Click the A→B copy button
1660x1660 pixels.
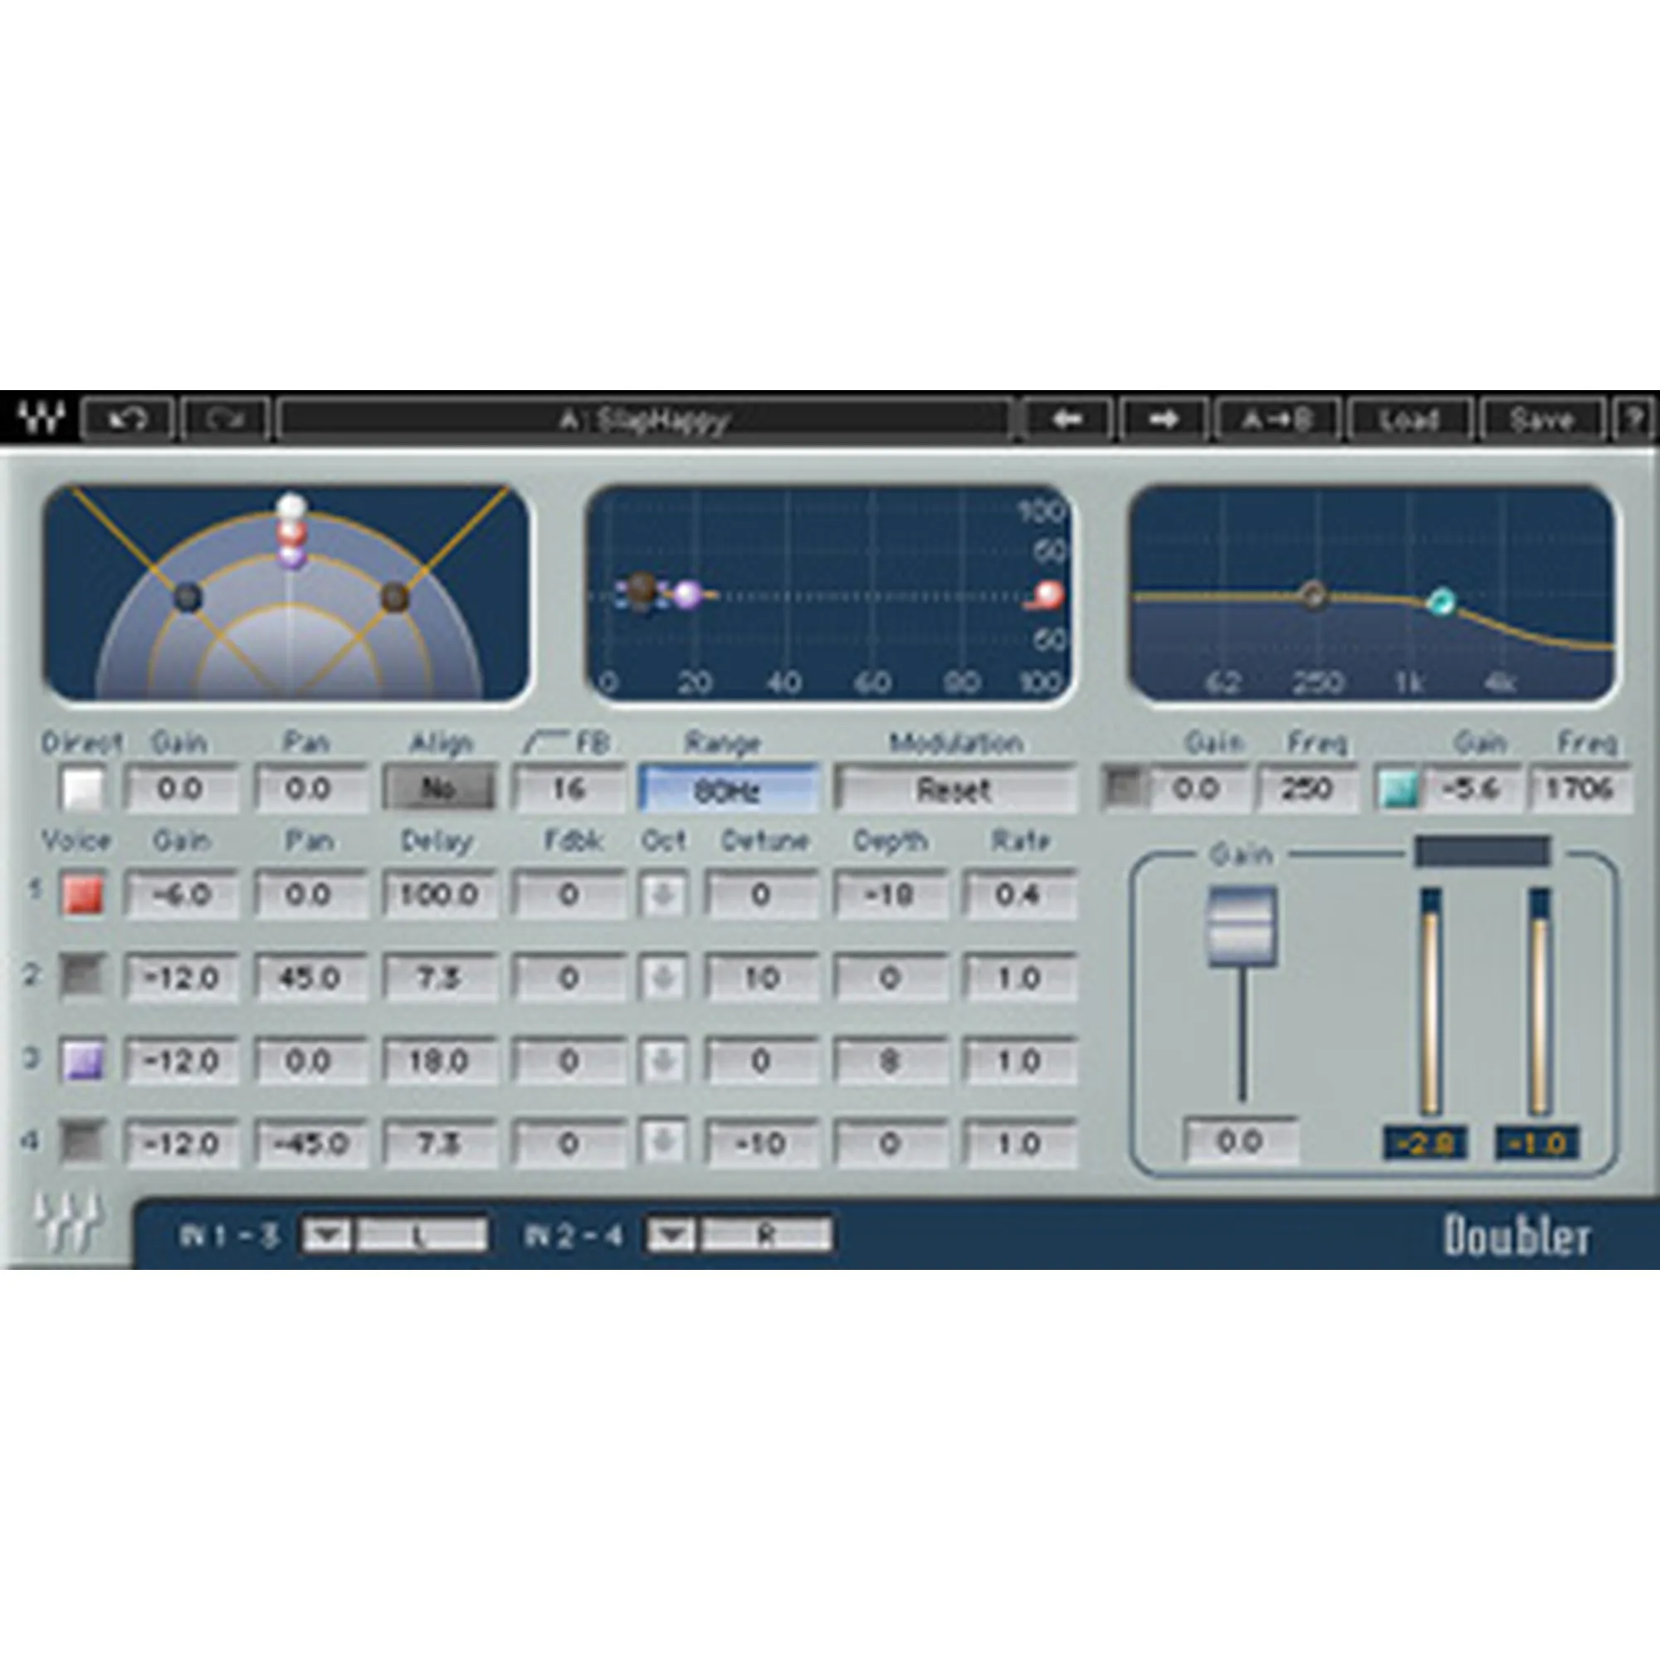click(1277, 419)
